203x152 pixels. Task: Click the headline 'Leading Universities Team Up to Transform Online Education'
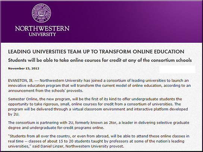(x=96, y=52)
